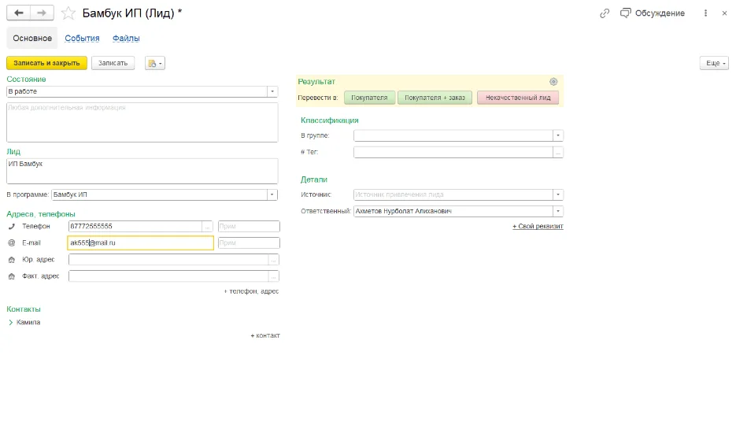This screenshot has height=433, width=736.
Task: Open the create-based-on document icon dropdown
Action: pyautogui.click(x=155, y=63)
